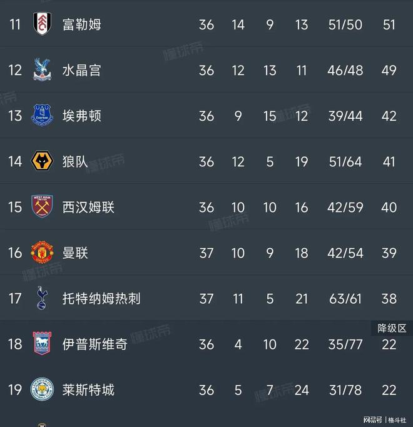The image size is (413, 427).
Task: Click the Crystal Palace eagle crest
Action: tap(42, 70)
